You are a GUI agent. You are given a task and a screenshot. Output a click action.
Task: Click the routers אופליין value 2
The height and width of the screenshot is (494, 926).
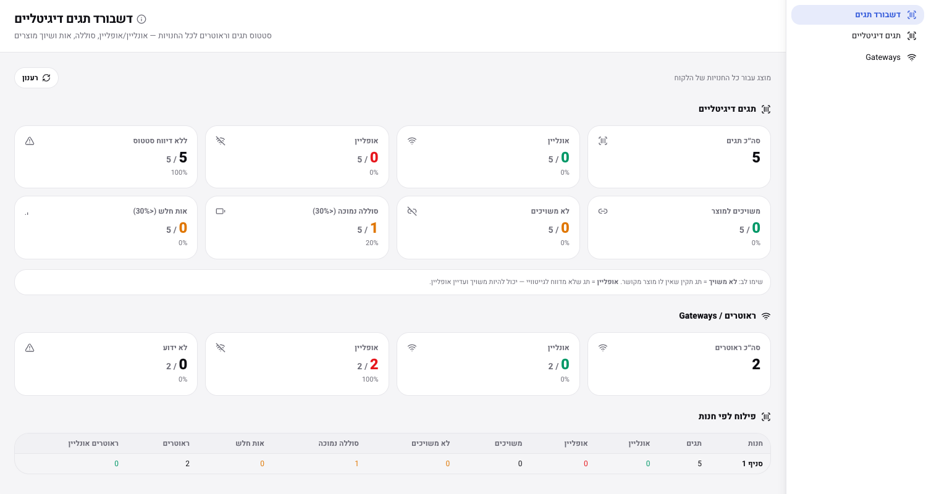tap(374, 364)
